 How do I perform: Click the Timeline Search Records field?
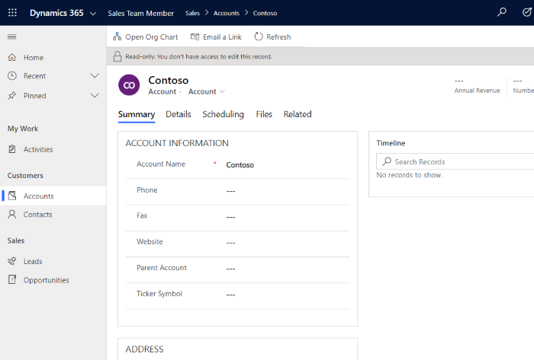click(x=458, y=161)
